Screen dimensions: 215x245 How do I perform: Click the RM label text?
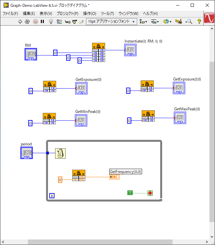[28, 45]
